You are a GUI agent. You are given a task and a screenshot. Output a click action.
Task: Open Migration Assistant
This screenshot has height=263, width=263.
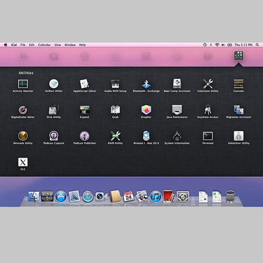coord(238,110)
